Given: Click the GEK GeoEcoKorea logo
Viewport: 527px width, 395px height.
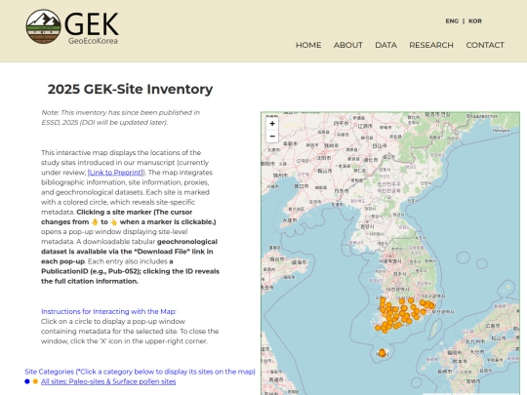Looking at the screenshot, I should 72,27.
